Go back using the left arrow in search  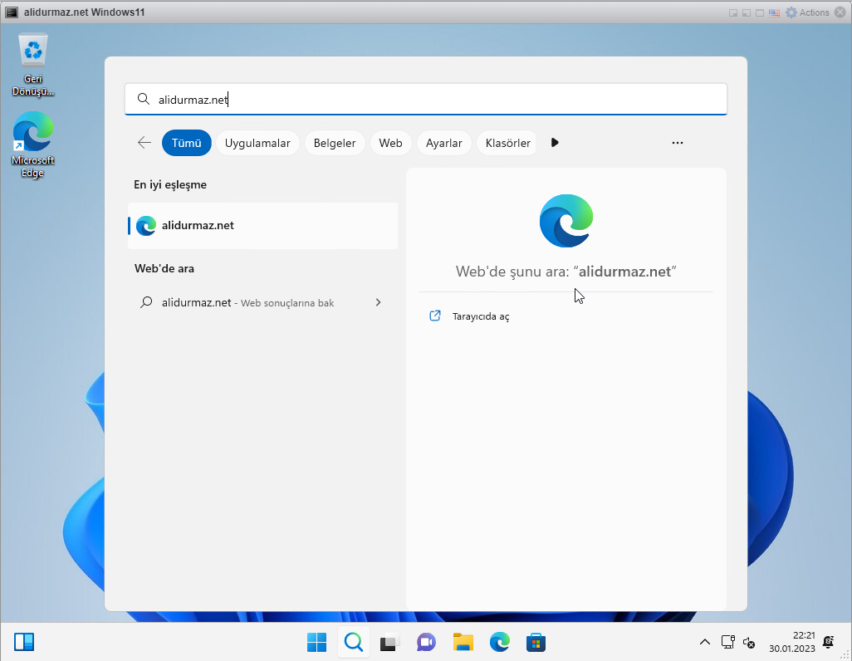[x=144, y=143]
